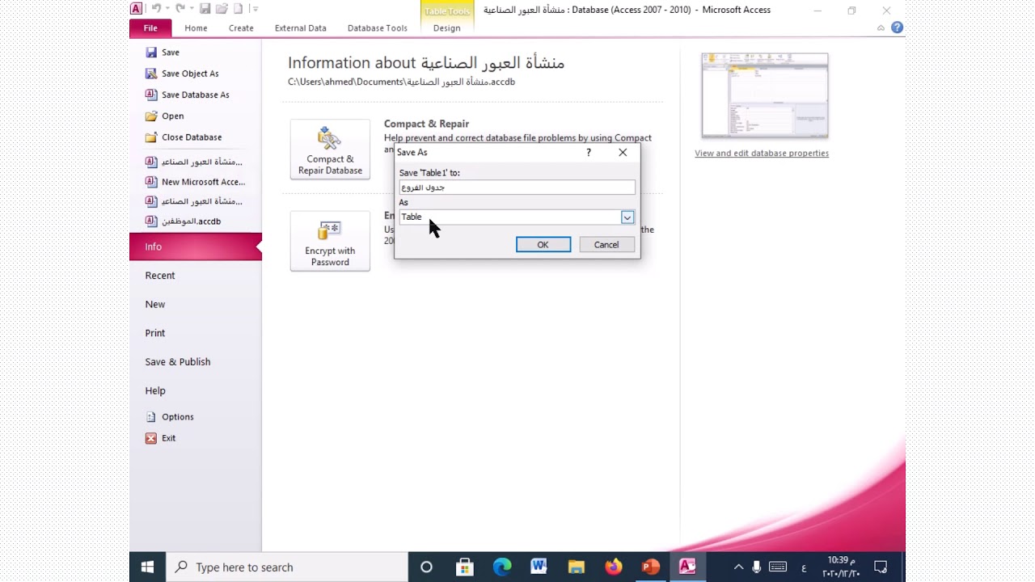Click the Save As dialog help question mark

589,152
